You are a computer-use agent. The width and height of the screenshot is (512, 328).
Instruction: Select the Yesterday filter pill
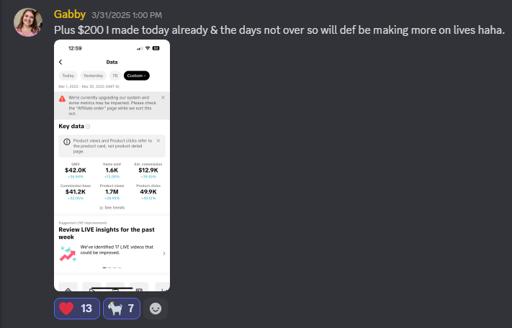click(x=93, y=76)
